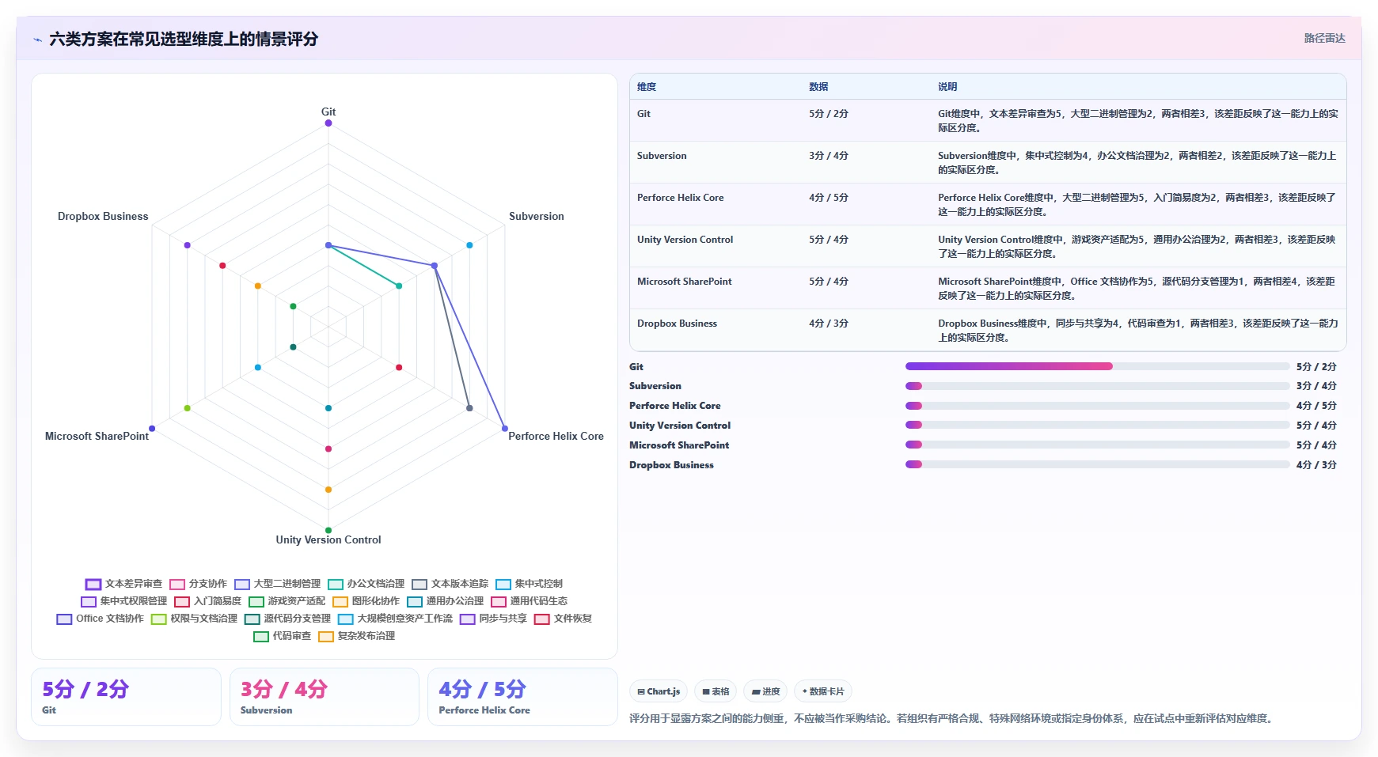Click the 5分 / 2分 Git summary card
The width and height of the screenshot is (1378, 757).
point(126,697)
